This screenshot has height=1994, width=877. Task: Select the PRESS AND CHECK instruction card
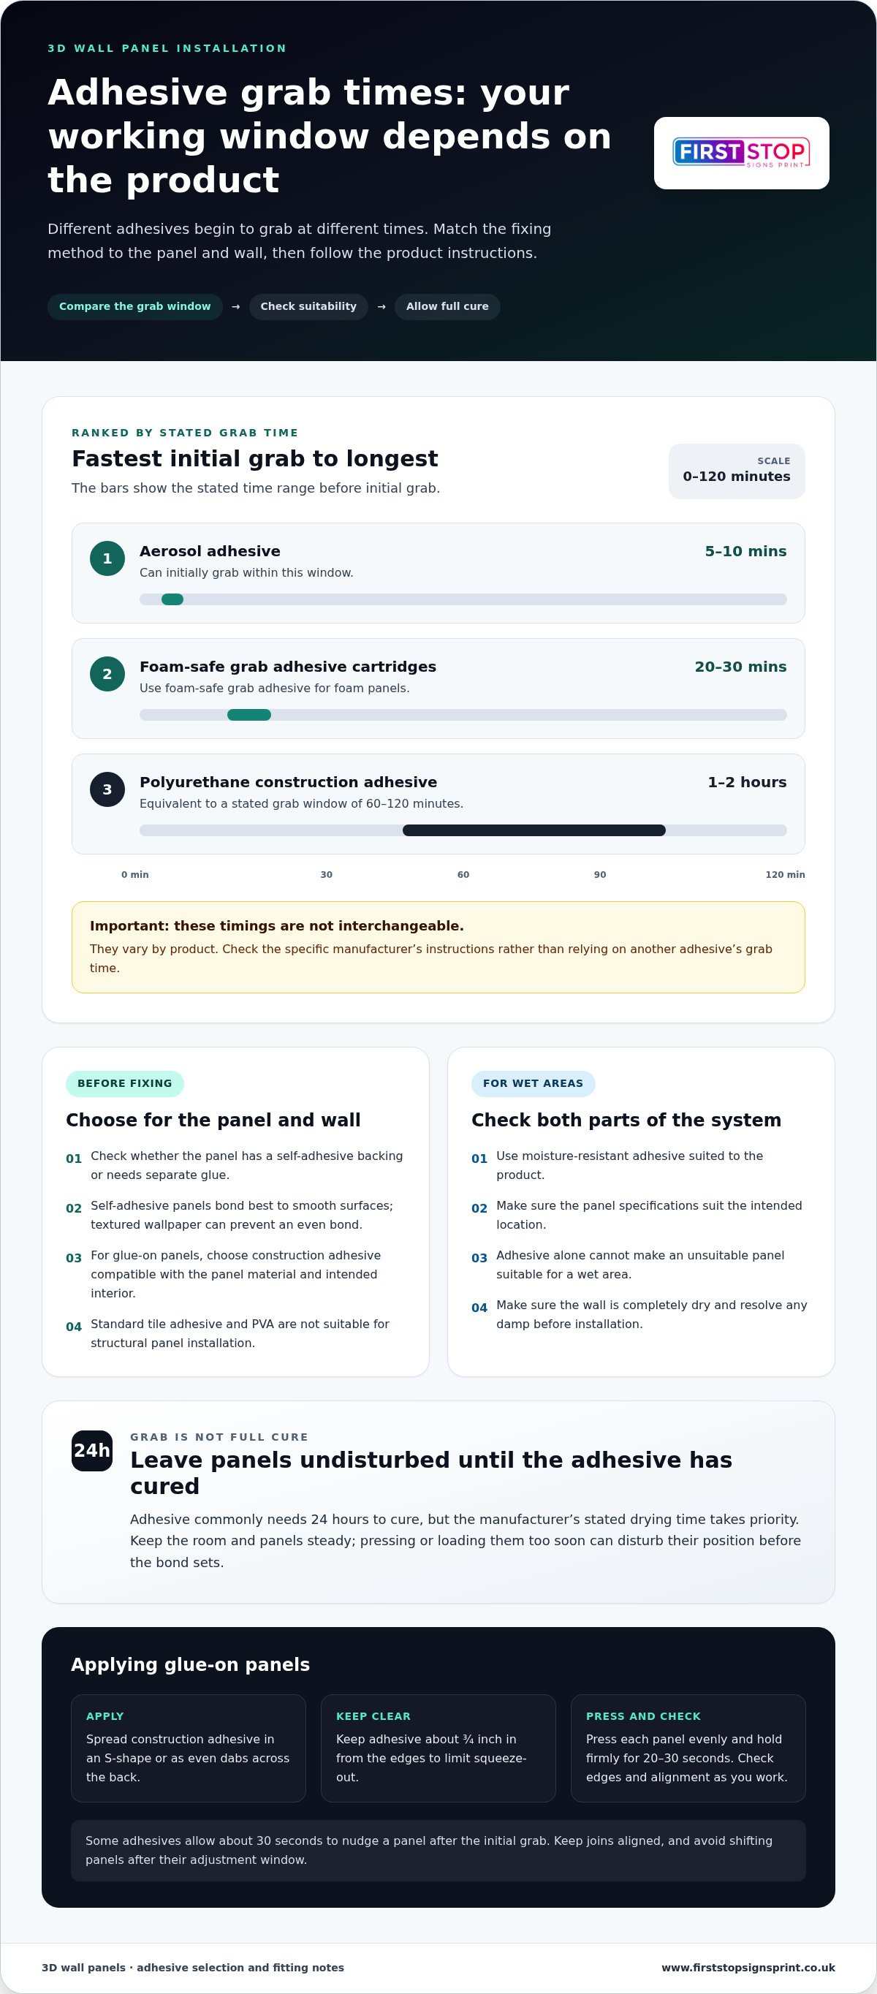[x=688, y=1748]
